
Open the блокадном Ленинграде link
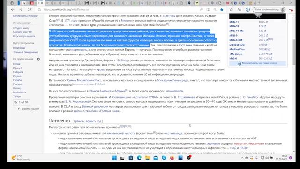(172, 80)
